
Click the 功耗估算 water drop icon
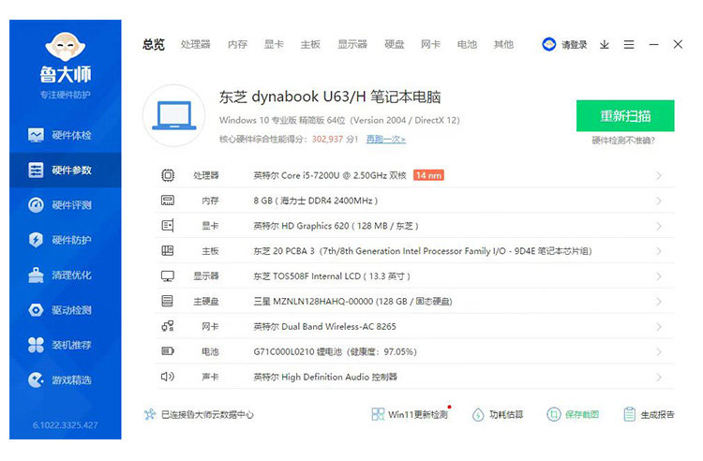pyautogui.click(x=478, y=414)
